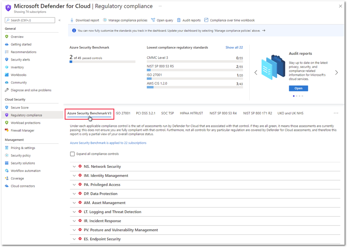Expand the PA. Privileged Access control
Screen dimensions: 347x248
pyautogui.click(x=74, y=185)
